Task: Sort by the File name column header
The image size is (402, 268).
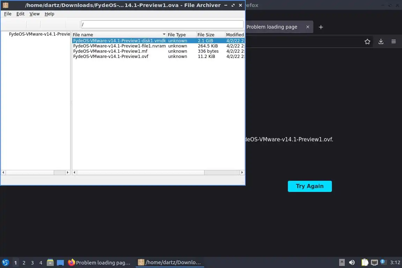Action: click(119, 35)
